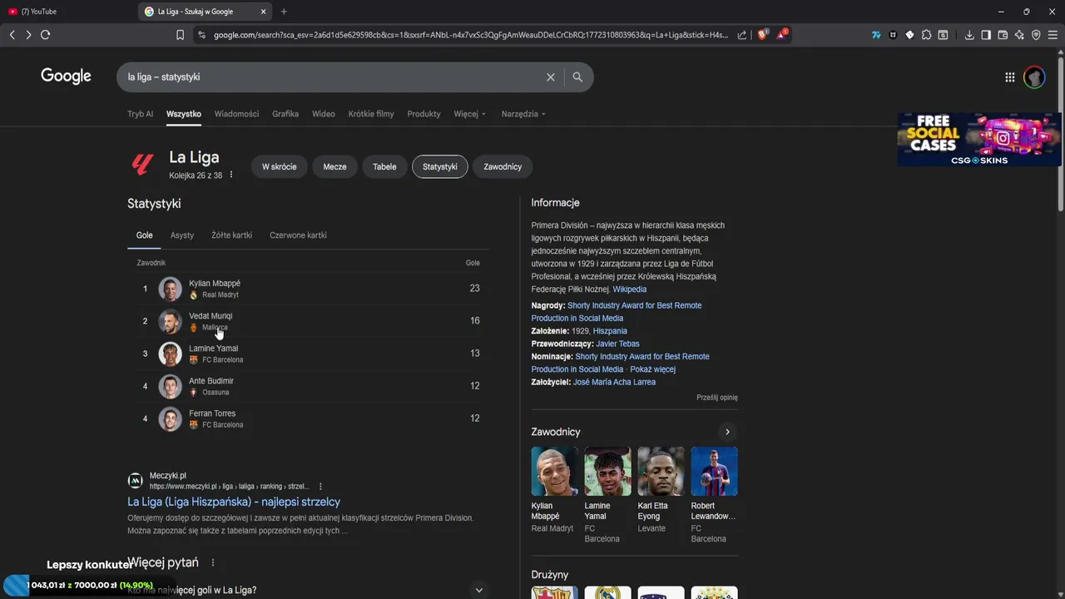Switch to Asysty statistics tab
Viewport: 1065px width, 599px height.
point(182,235)
